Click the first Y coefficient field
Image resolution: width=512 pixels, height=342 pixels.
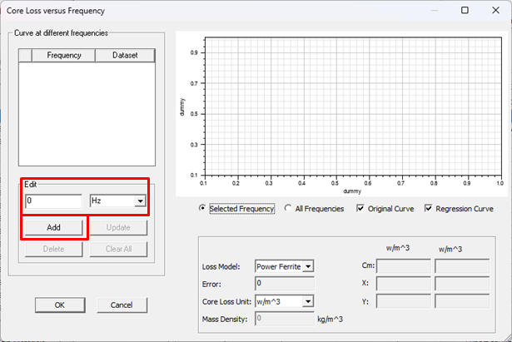404,301
